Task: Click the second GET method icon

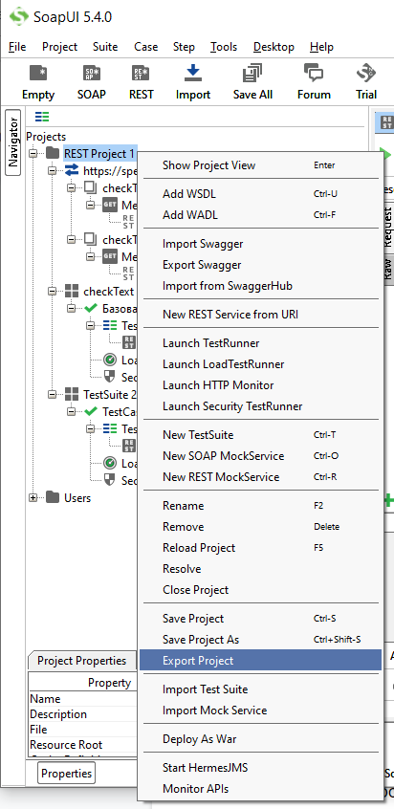Action: pyautogui.click(x=110, y=256)
